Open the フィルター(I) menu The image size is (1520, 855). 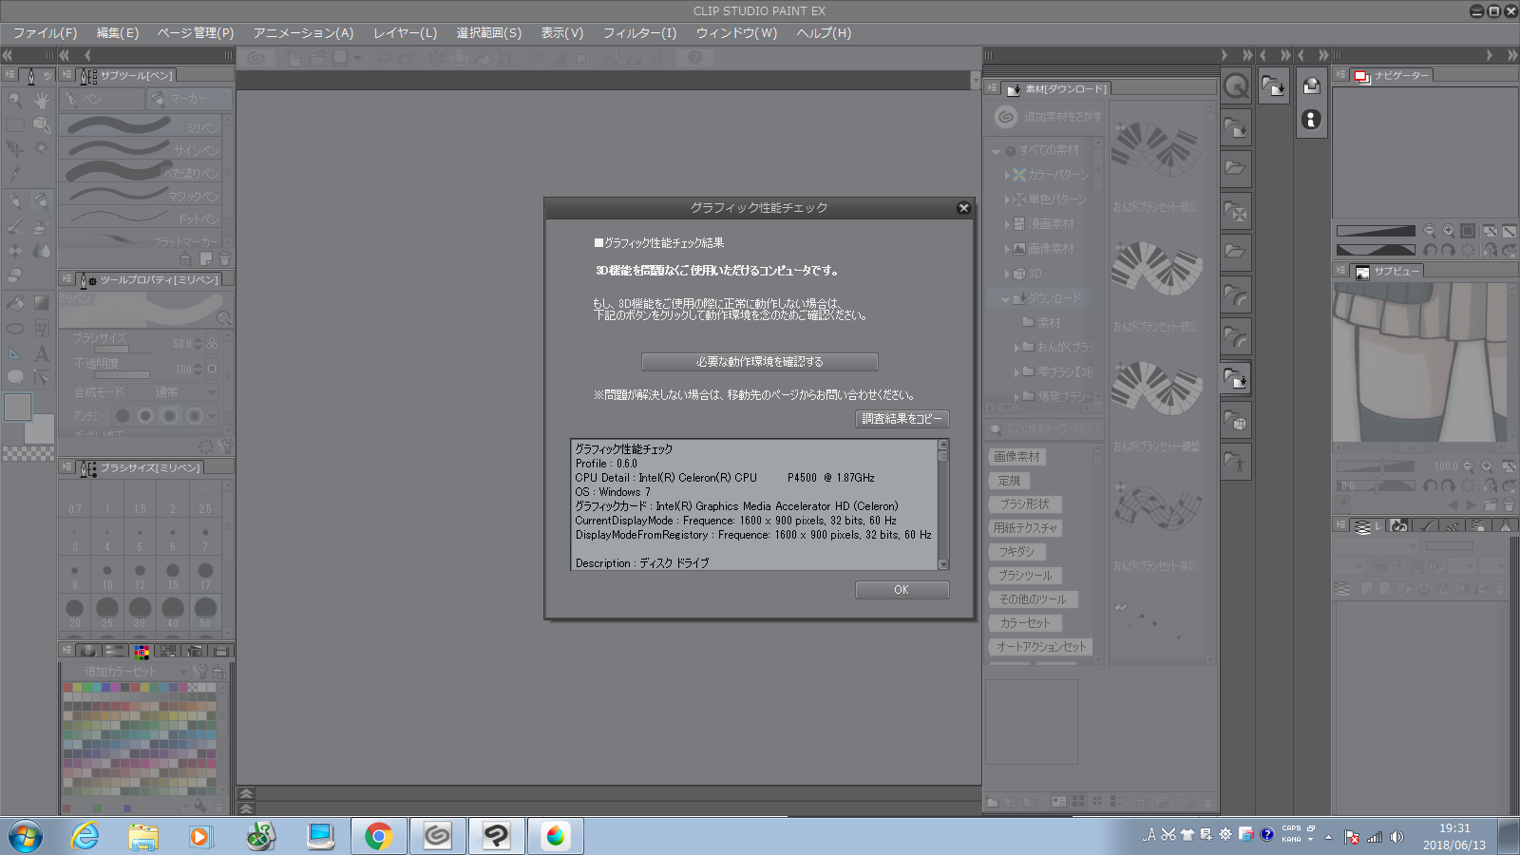(639, 33)
